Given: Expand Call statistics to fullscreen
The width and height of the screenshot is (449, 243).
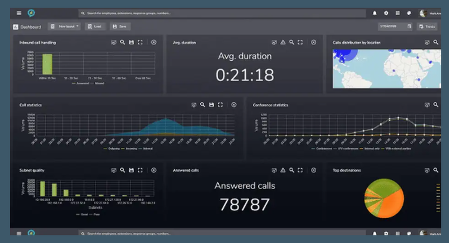Looking at the screenshot, I should click(x=220, y=105).
